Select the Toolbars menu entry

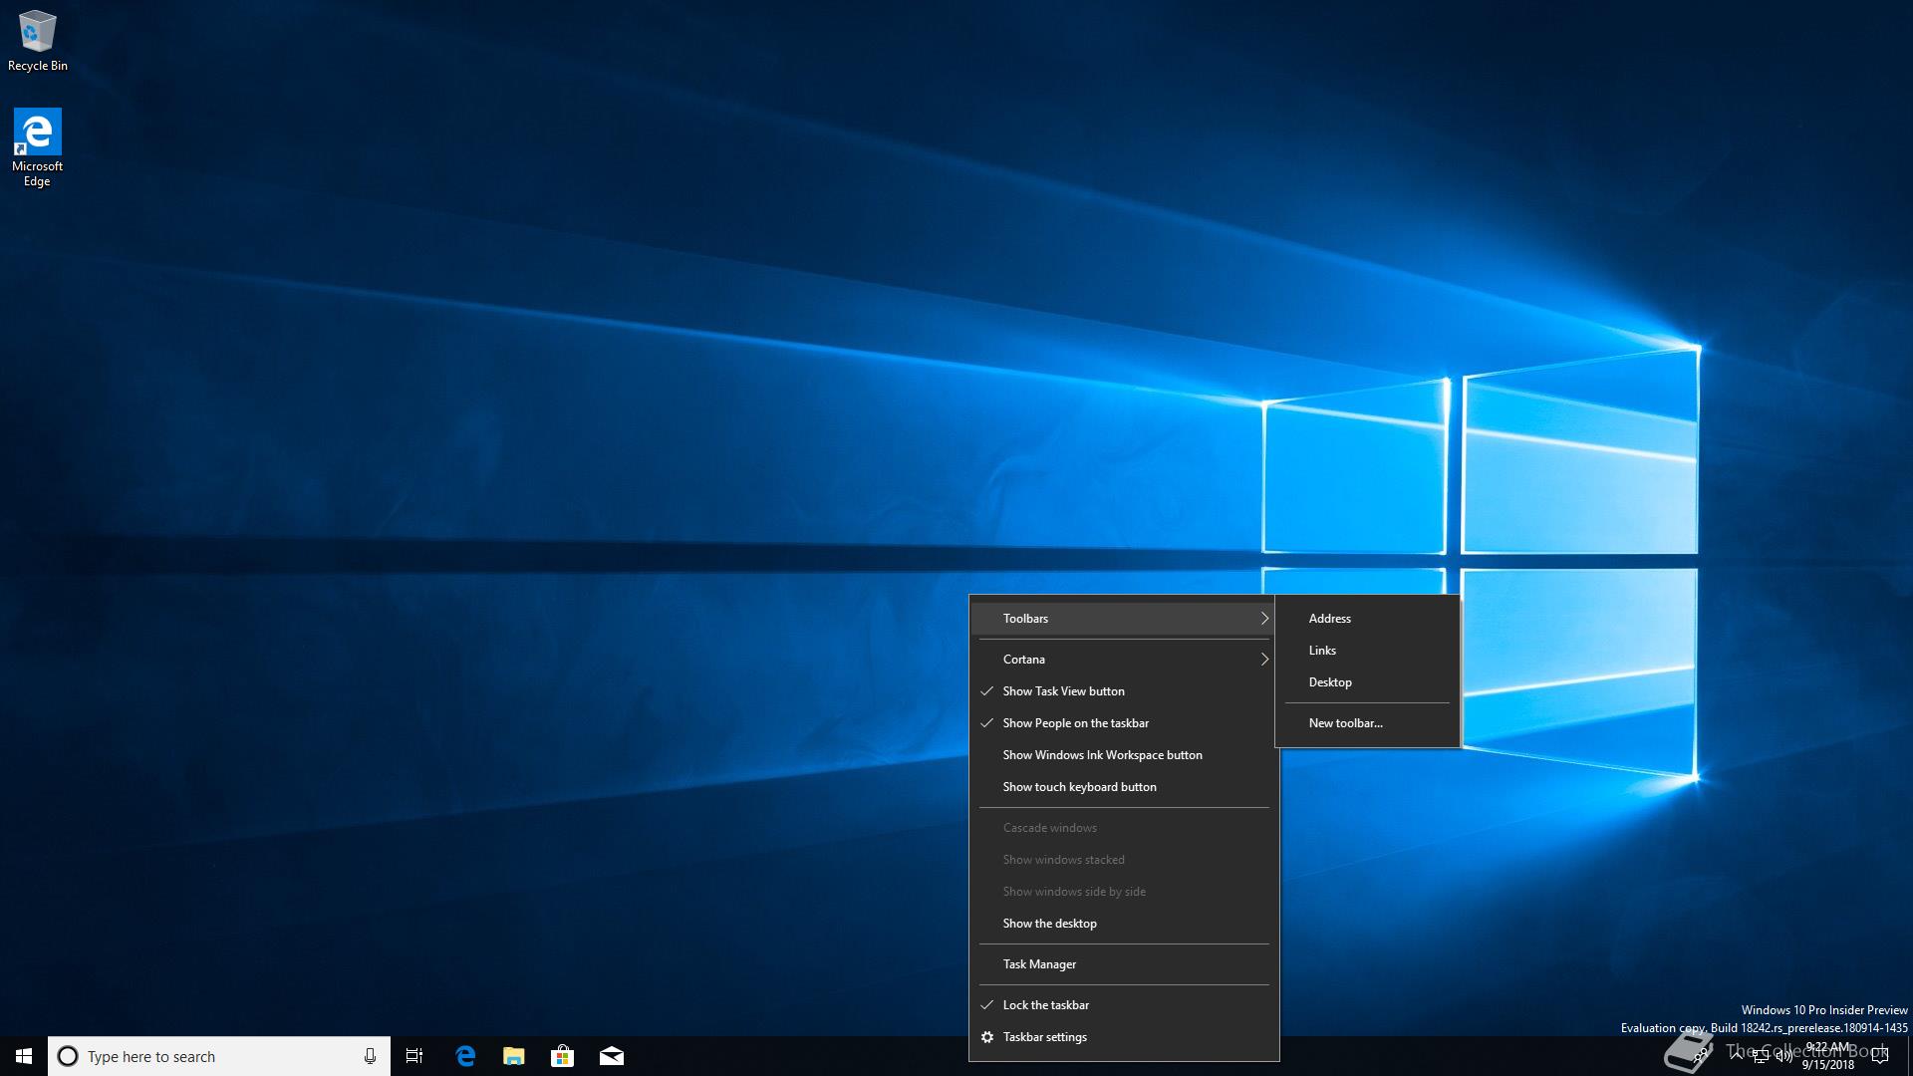click(x=1124, y=619)
